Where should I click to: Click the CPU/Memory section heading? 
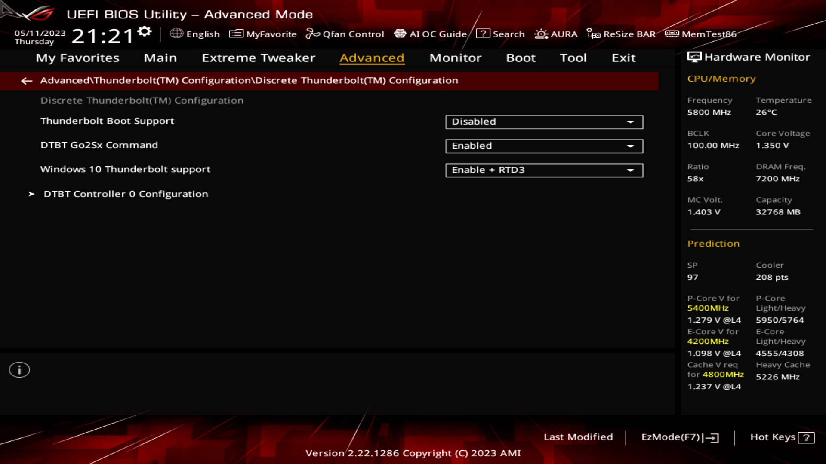point(721,79)
